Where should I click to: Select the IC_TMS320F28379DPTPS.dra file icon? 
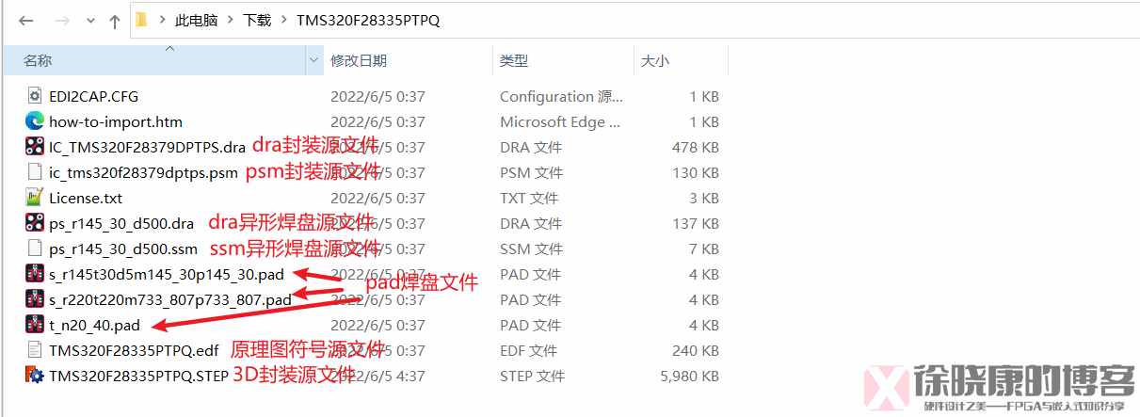[35, 147]
